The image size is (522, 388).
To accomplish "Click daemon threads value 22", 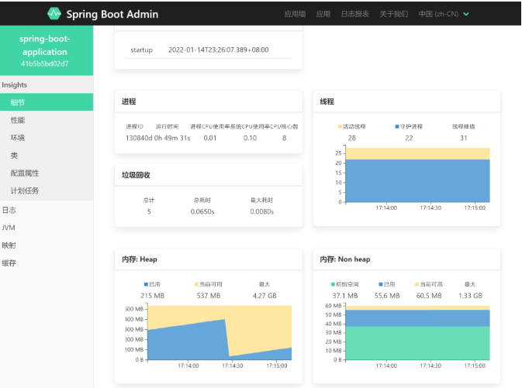I will [409, 138].
